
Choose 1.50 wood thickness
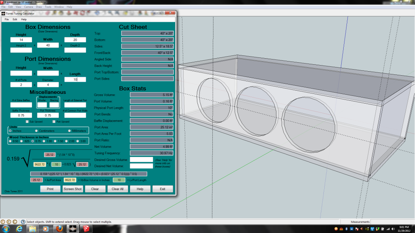pos(55,141)
